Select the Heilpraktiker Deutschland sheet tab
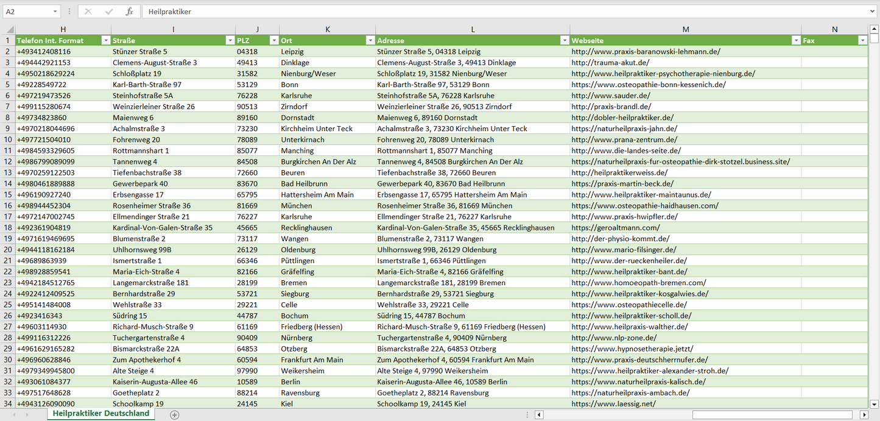 (x=101, y=414)
